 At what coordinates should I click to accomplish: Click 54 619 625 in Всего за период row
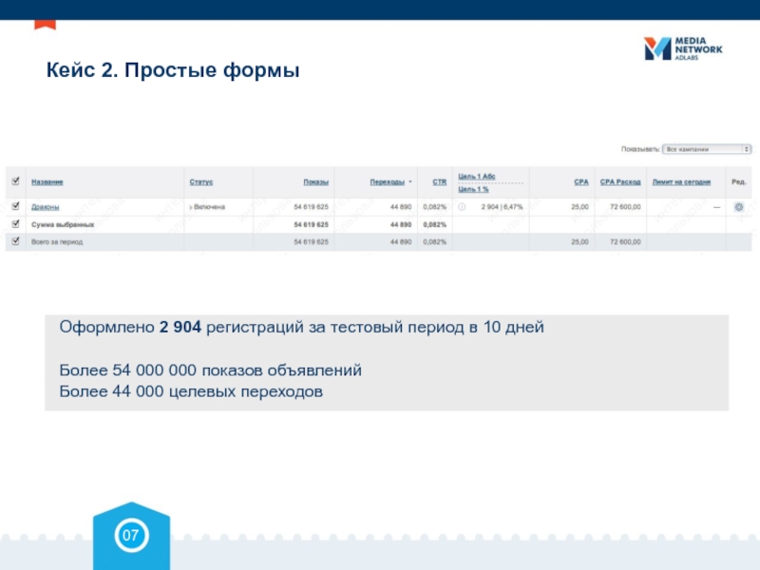coord(312,242)
